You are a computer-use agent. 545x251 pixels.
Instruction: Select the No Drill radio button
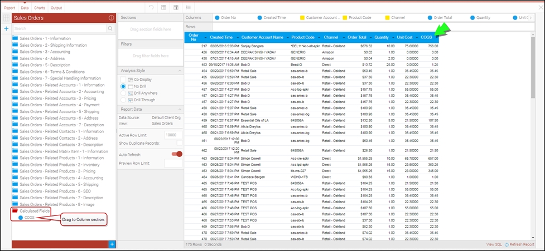click(x=123, y=86)
